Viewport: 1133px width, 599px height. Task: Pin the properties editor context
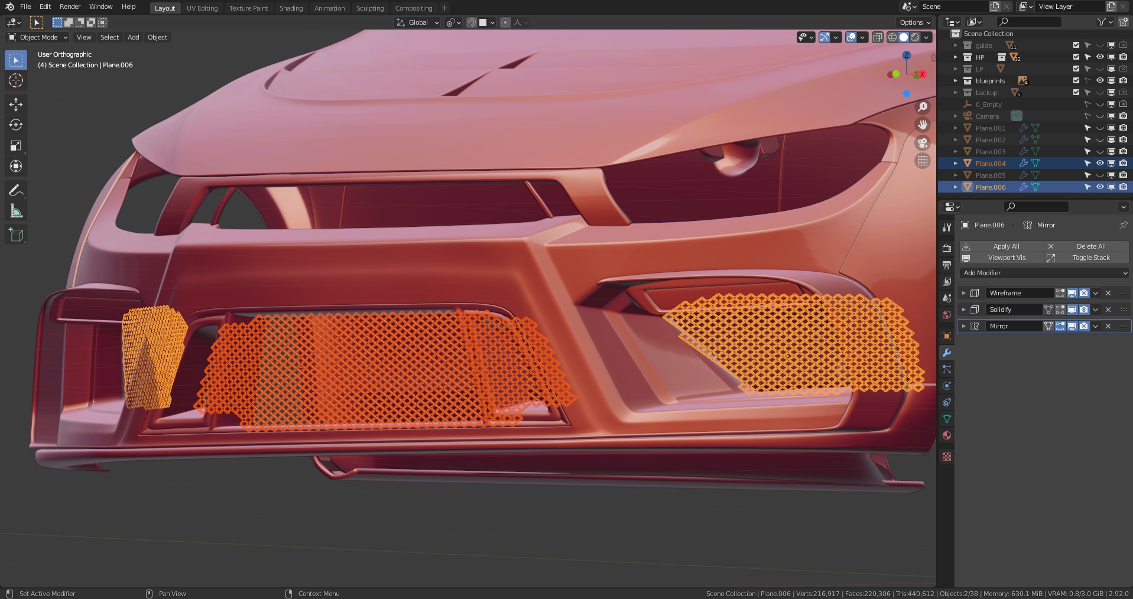pos(1123,225)
